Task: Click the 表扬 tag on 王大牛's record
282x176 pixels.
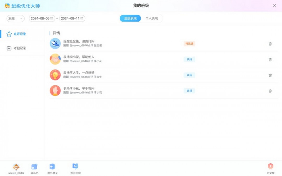Action: click(x=189, y=75)
